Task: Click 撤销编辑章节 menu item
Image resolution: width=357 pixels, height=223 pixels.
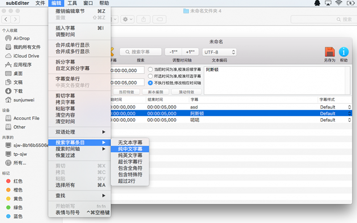Action: (x=79, y=11)
